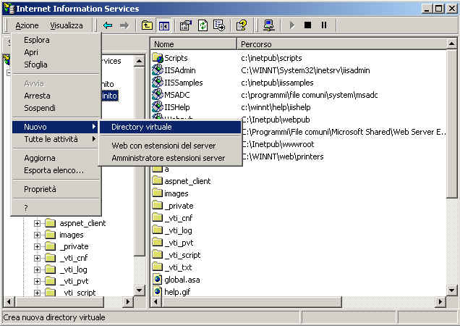Select path C:\Inetpub\wwwroot text
This screenshot has height=326, width=460.
(278, 144)
